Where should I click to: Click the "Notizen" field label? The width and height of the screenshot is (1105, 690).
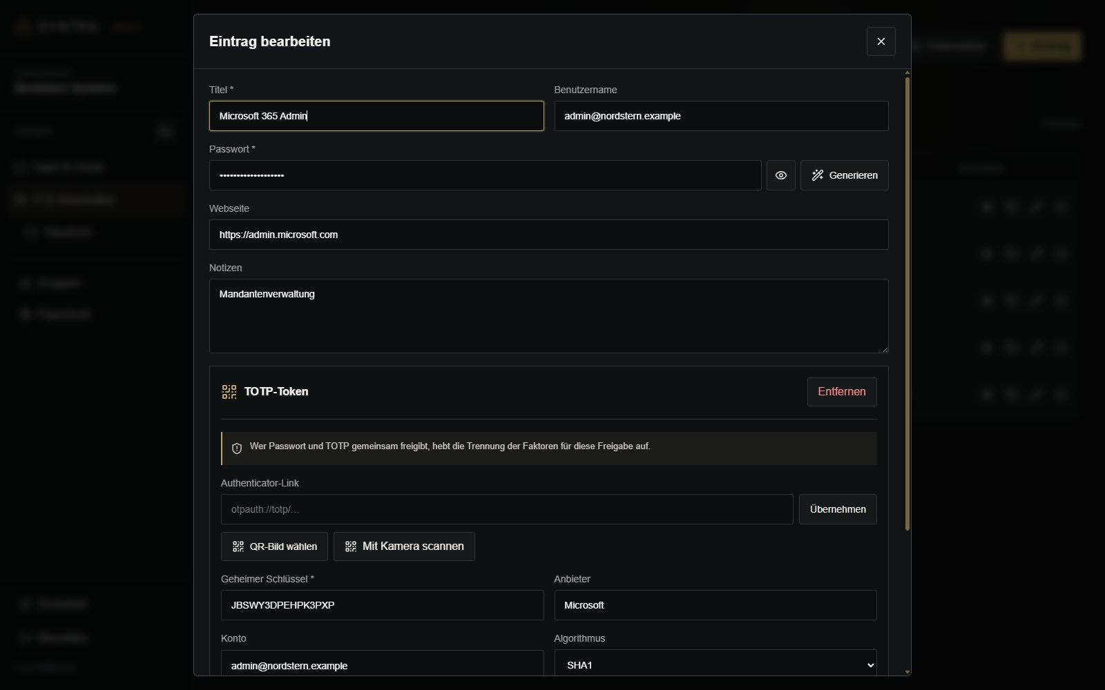pos(225,268)
